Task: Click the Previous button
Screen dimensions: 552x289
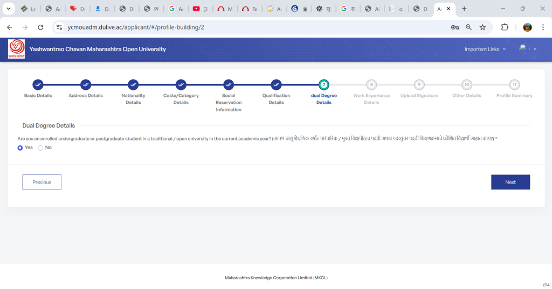Action: coord(42,182)
